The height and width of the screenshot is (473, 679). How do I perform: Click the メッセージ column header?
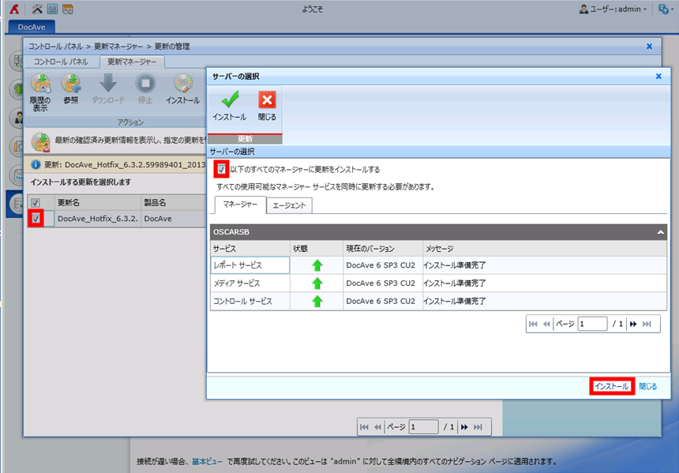pyautogui.click(x=545, y=249)
